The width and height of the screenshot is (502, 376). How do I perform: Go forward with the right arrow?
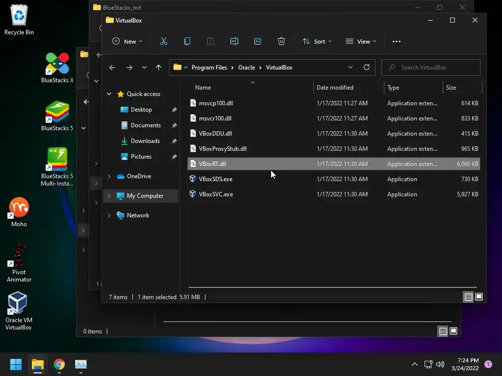coord(129,68)
